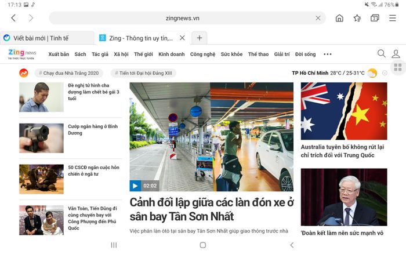Open the Đời sống section
The image size is (406, 254).
[306, 54]
